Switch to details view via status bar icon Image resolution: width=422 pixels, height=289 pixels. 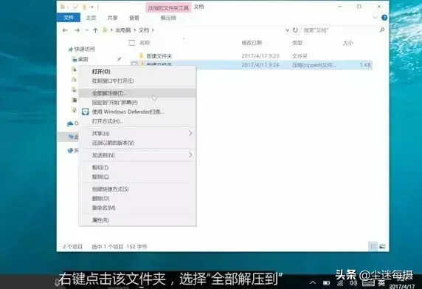[x=373, y=246]
